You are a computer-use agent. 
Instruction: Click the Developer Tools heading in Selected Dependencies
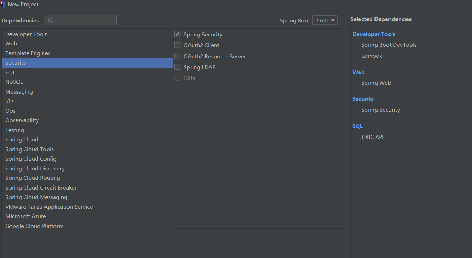pos(374,34)
